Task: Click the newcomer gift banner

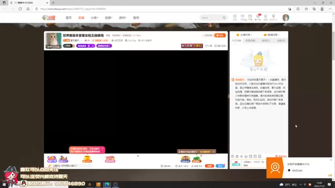Action: click(192, 46)
